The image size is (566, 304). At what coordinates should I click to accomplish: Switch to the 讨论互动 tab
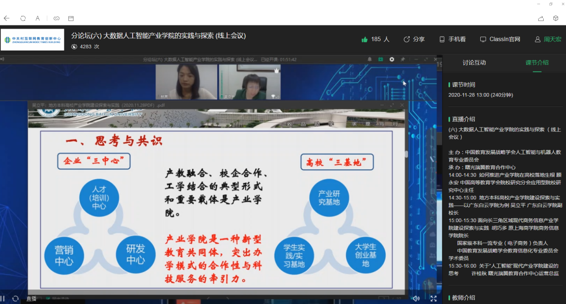(474, 63)
